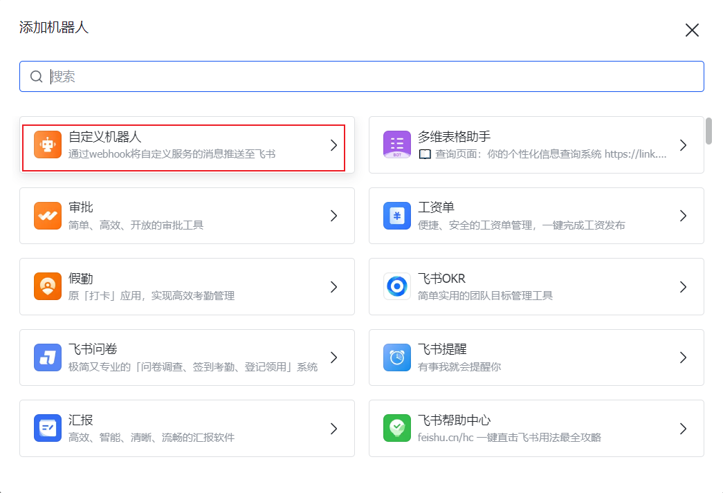Screen dimensions: 723x493
Task: Click the green 飞书帮助中心 icon
Action: tap(397, 428)
